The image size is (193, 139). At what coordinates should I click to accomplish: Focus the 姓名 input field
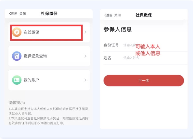pyautogui.click(x=155, y=58)
